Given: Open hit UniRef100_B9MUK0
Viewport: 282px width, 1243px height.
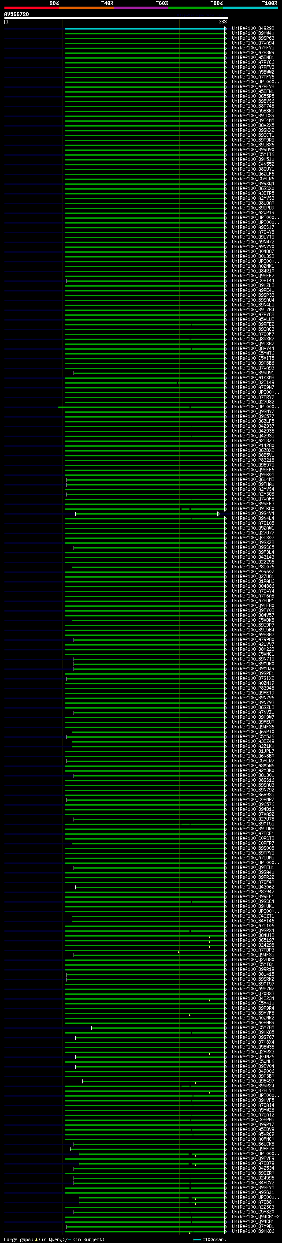Looking at the screenshot, I should tap(253, 664).
